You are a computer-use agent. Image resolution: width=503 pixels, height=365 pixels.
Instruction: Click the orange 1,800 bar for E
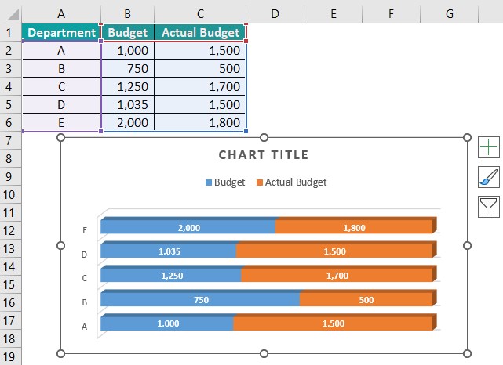coord(354,226)
